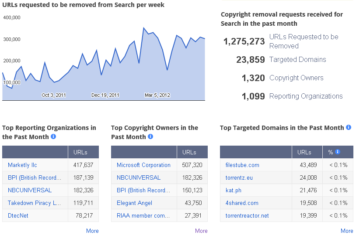Open Takedown Piracy L... link
The width and height of the screenshot is (356, 242).
pyautogui.click(x=34, y=203)
